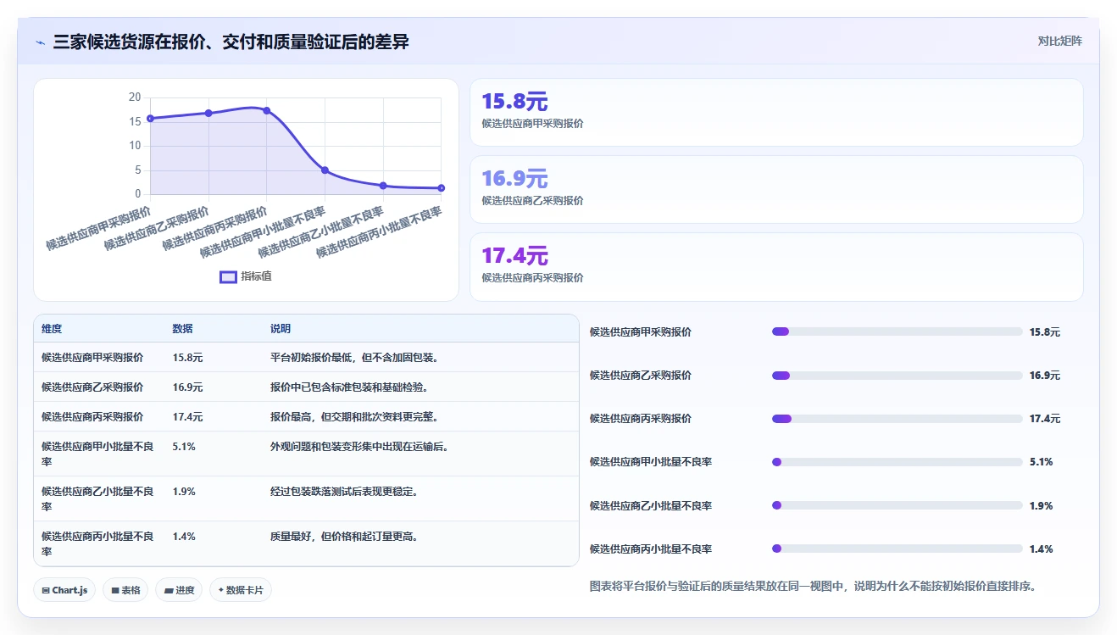1117x635 pixels.
Task: Click progress bar for 候选供应商丙小批量不良率
Action: pyautogui.click(x=897, y=549)
